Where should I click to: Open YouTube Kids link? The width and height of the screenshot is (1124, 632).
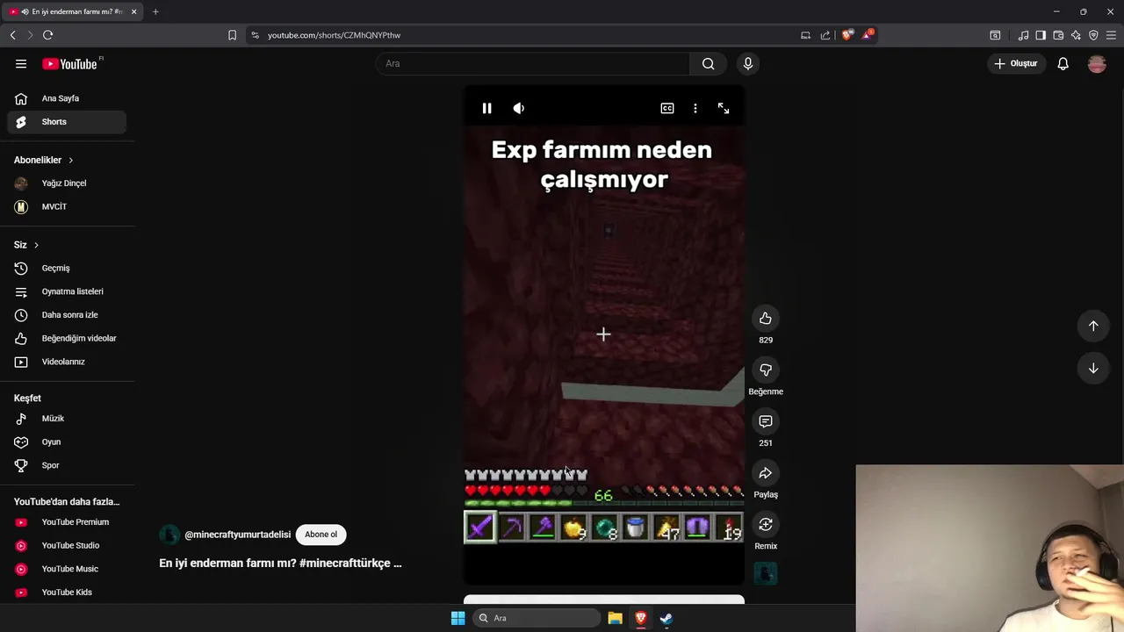[67, 592]
